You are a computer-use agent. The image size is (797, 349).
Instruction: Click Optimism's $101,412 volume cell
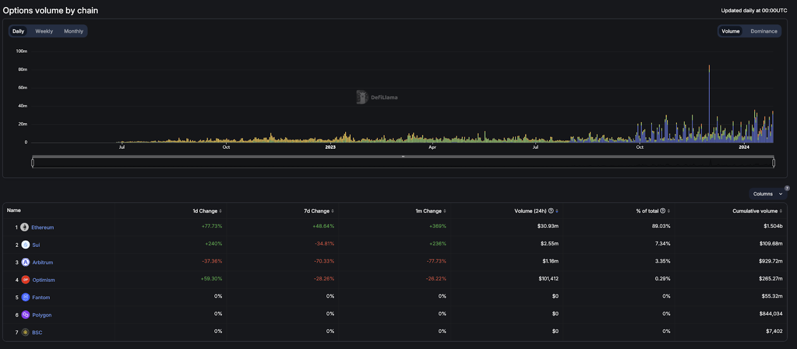548,278
